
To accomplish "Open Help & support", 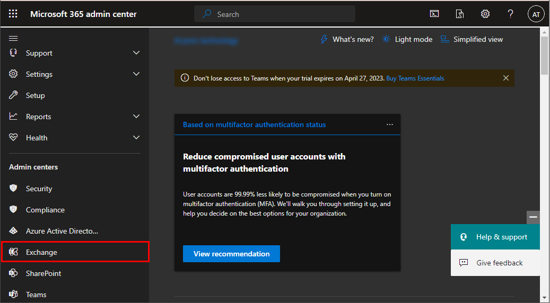I will pos(495,237).
